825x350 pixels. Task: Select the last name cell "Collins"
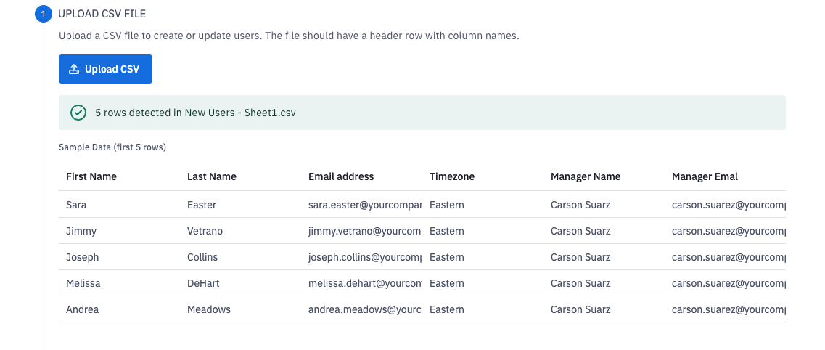pyautogui.click(x=202, y=257)
